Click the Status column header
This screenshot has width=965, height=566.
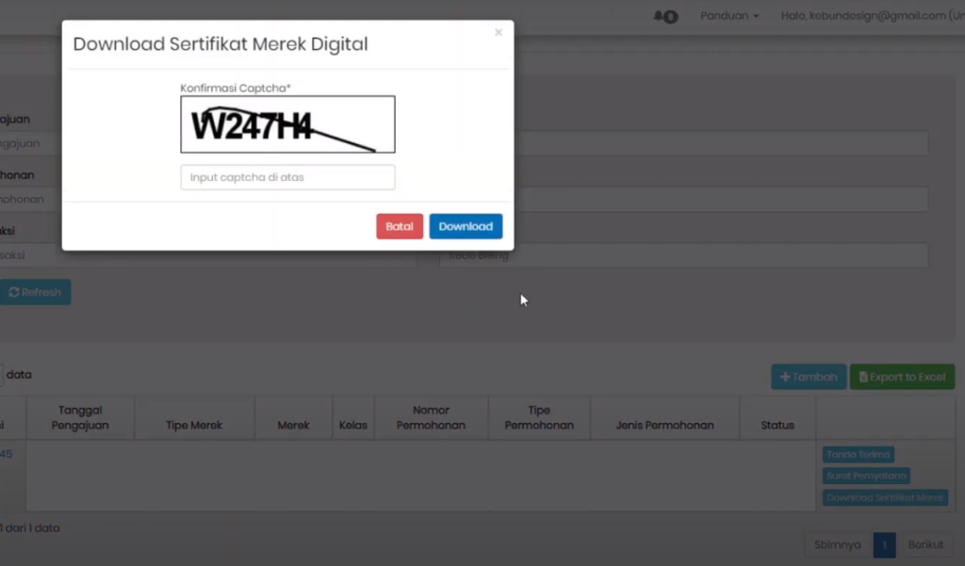point(777,425)
